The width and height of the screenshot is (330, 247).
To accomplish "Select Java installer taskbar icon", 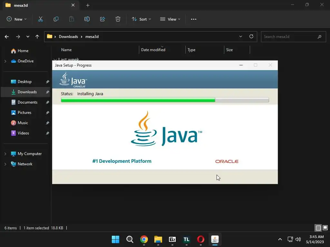I will [x=215, y=239].
